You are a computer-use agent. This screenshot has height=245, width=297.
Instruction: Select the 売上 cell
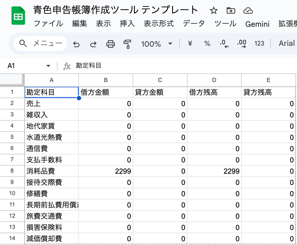pyautogui.click(x=52, y=103)
